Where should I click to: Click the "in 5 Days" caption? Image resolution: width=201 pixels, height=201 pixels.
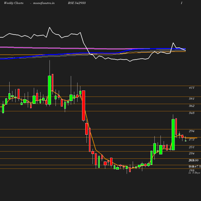(194, 173)
